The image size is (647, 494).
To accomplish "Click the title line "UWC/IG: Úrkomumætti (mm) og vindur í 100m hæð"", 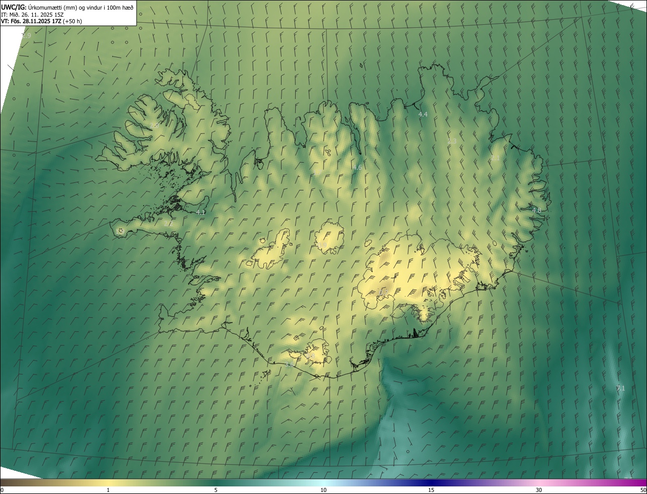I will click(67, 7).
